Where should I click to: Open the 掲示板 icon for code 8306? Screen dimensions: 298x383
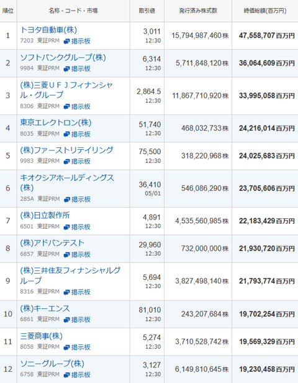click(77, 106)
